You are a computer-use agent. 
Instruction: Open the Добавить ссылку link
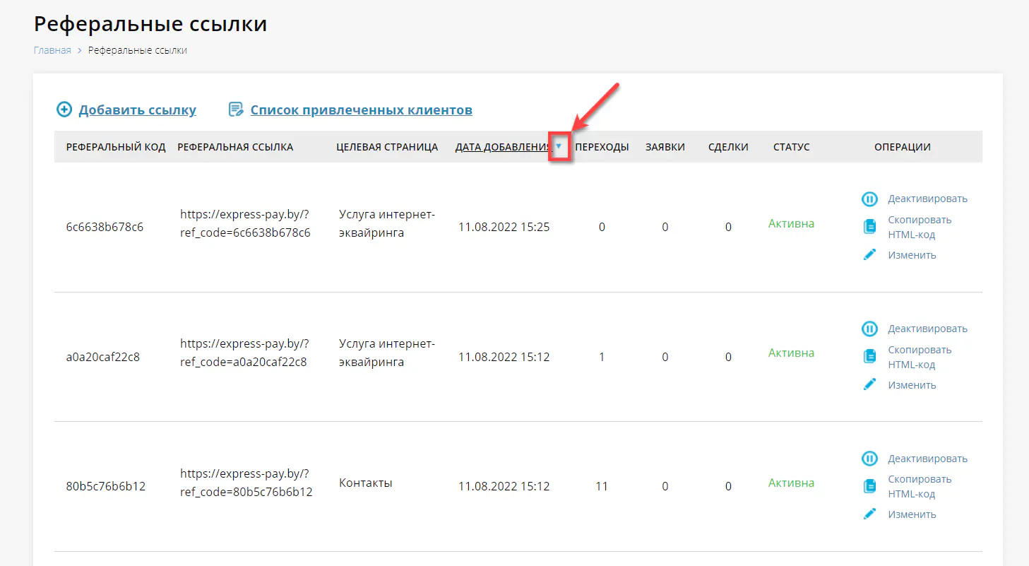tap(137, 110)
